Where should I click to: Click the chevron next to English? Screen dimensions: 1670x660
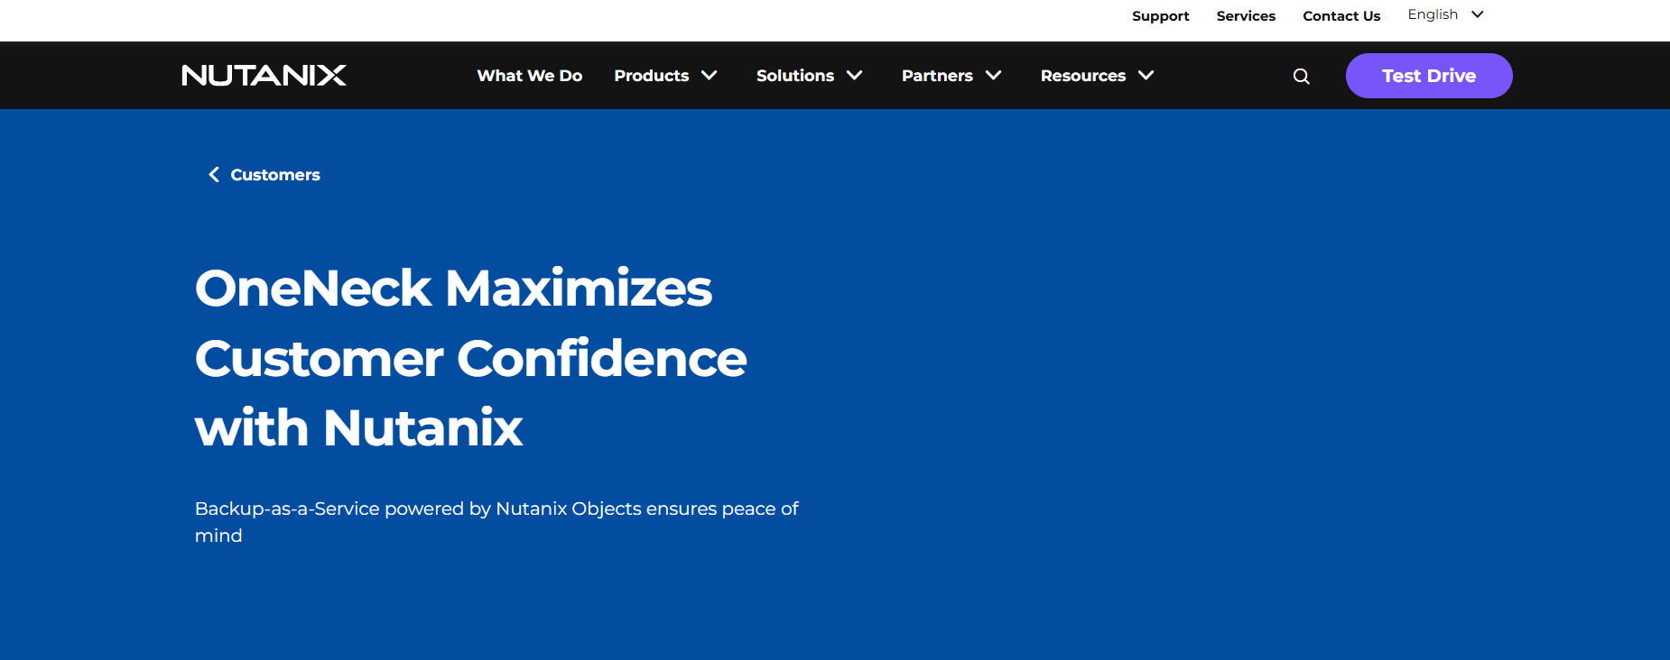click(x=1478, y=14)
